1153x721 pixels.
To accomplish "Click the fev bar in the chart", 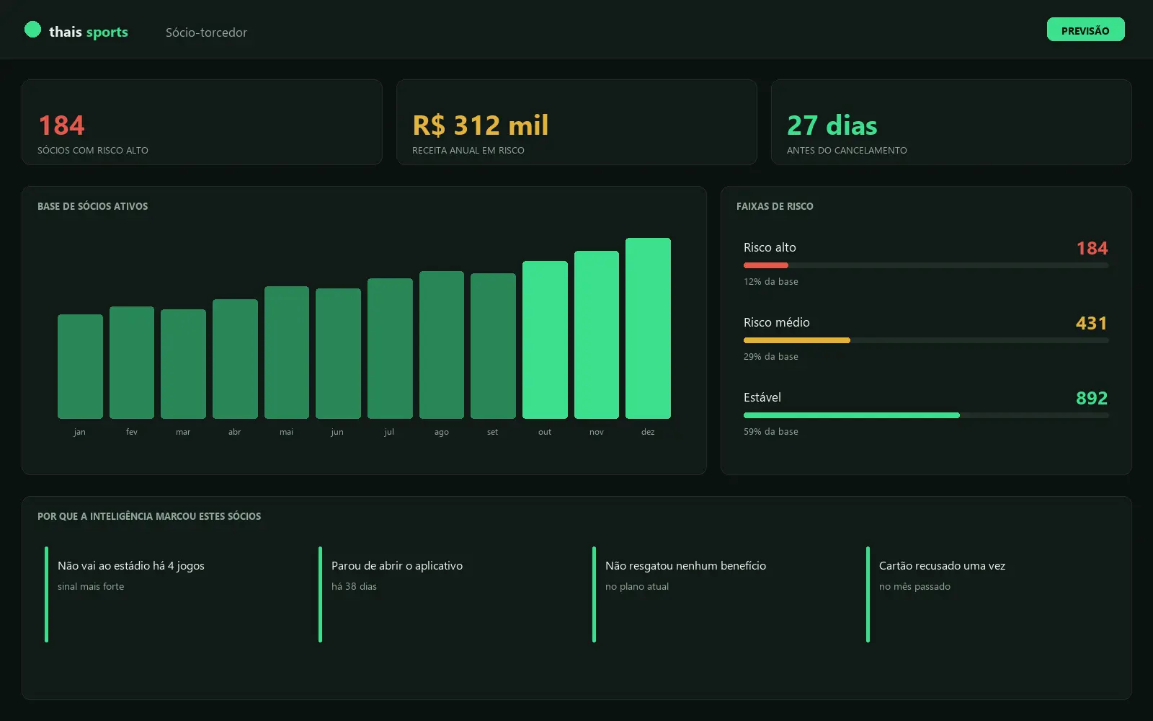I will tap(132, 363).
